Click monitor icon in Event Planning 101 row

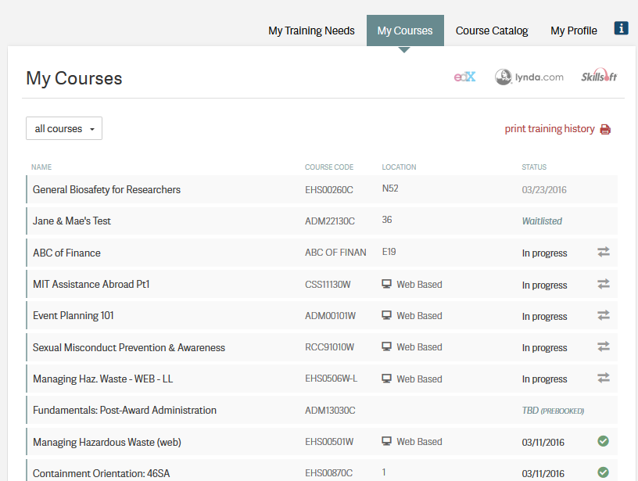point(386,315)
